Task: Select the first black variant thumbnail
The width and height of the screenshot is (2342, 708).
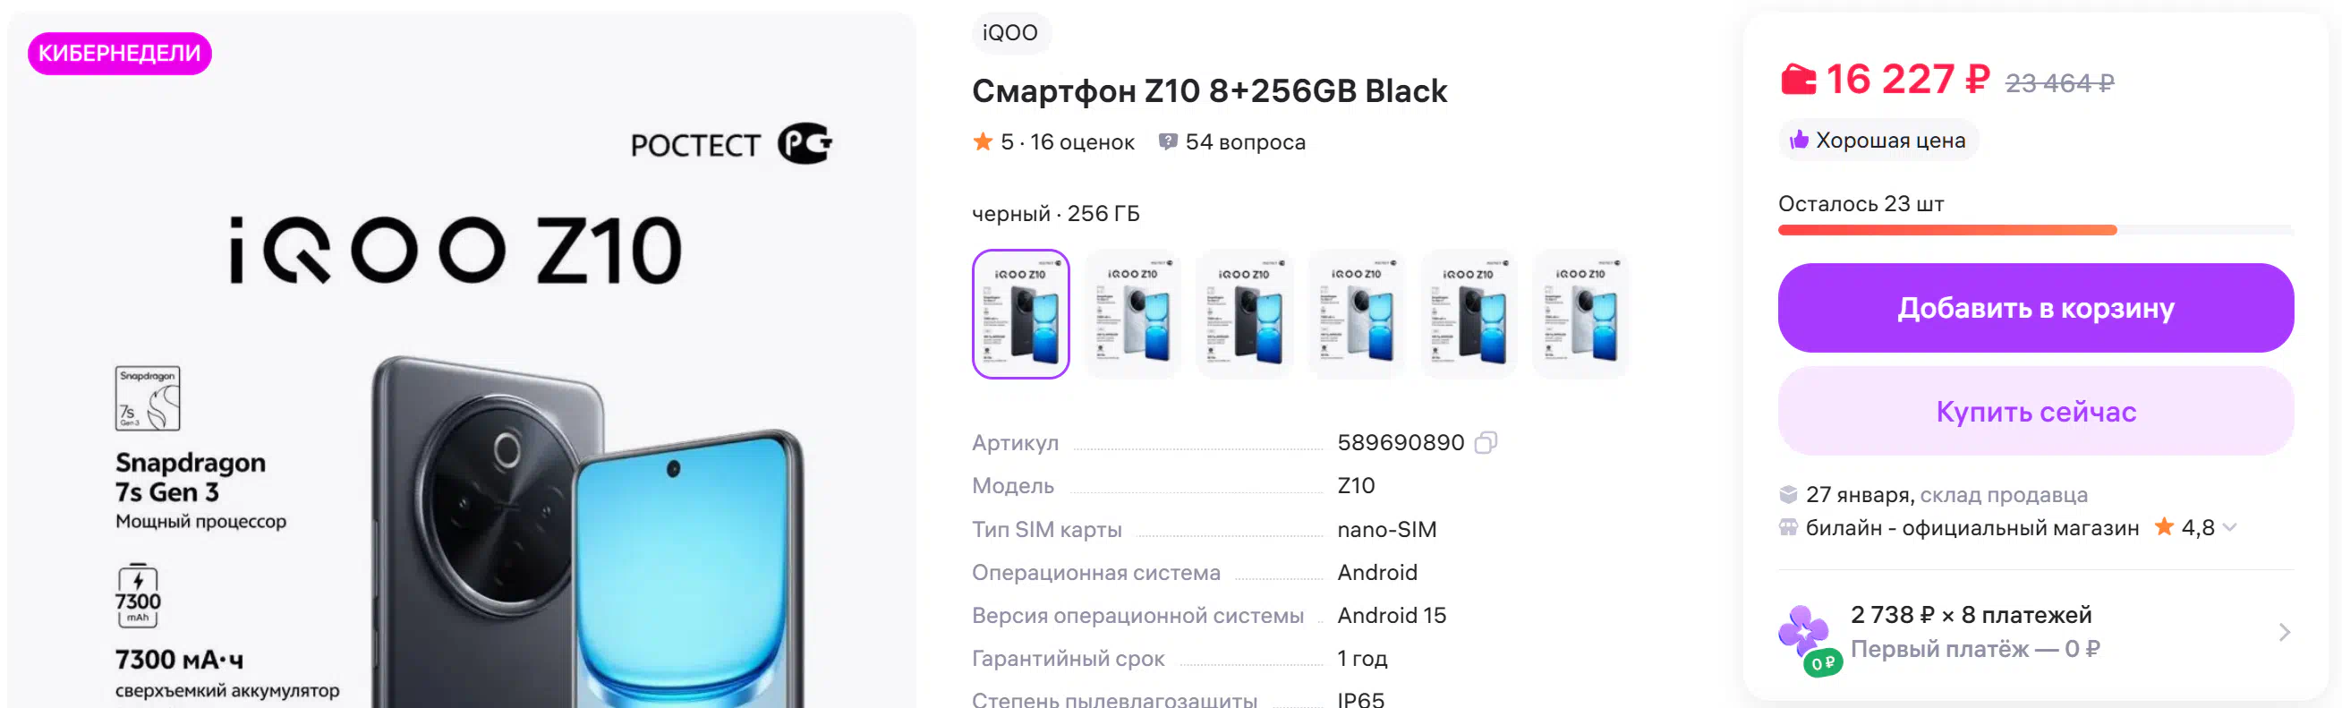Action: click(1020, 313)
